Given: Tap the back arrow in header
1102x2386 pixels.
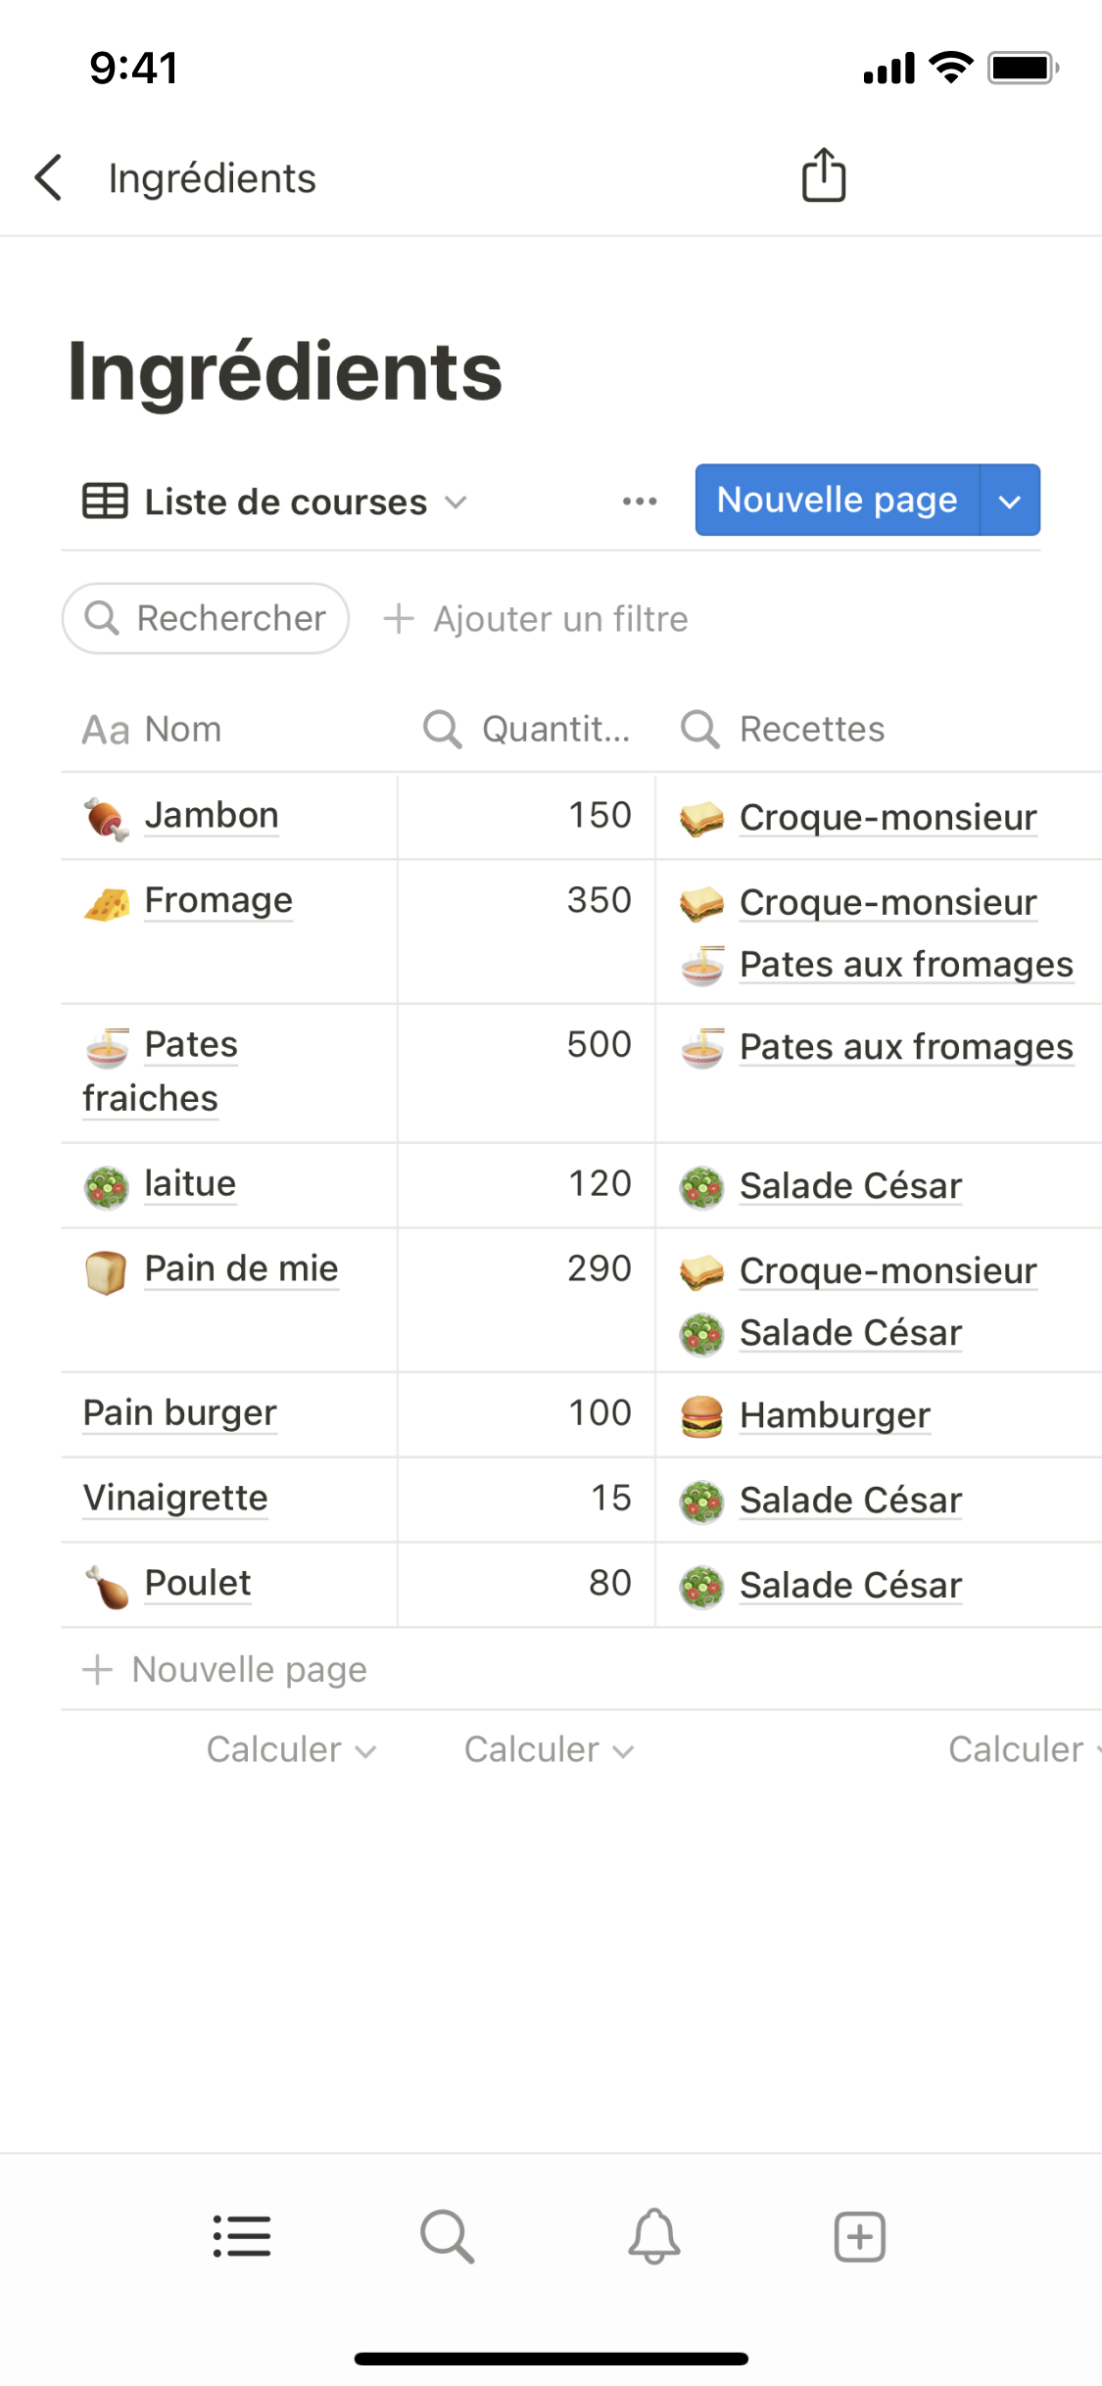Looking at the screenshot, I should [49, 178].
